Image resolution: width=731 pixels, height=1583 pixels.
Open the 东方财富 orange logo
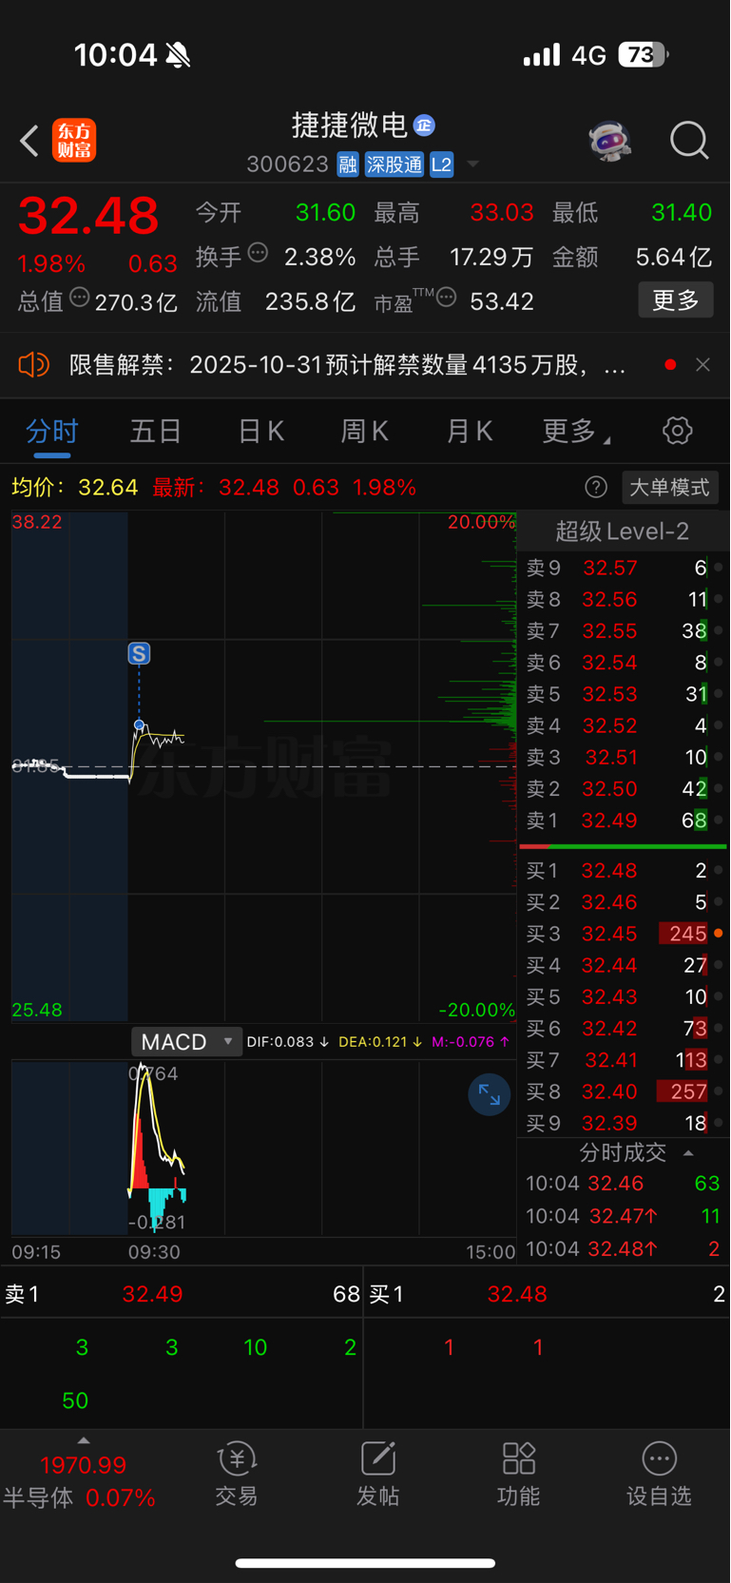tap(74, 141)
